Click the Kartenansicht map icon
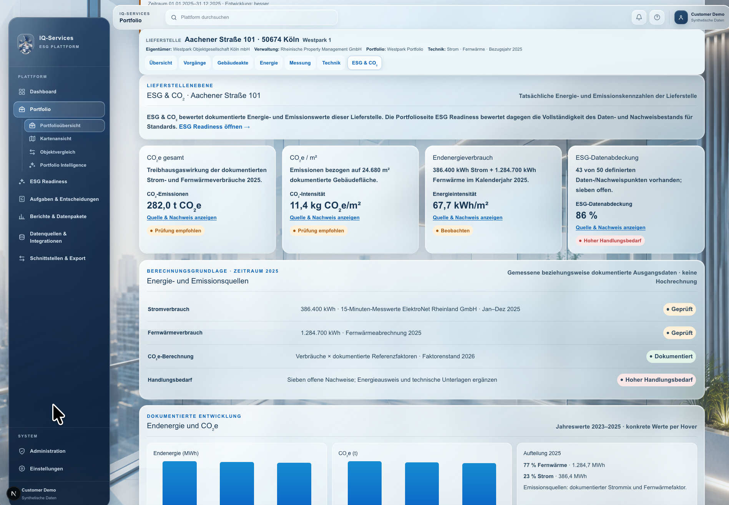This screenshot has height=505, width=729. click(32, 139)
